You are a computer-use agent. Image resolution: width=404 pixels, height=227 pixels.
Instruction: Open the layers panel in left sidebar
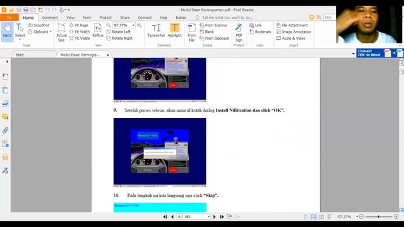(5, 103)
